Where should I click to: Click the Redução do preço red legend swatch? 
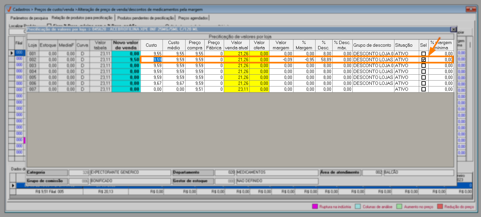(440, 207)
